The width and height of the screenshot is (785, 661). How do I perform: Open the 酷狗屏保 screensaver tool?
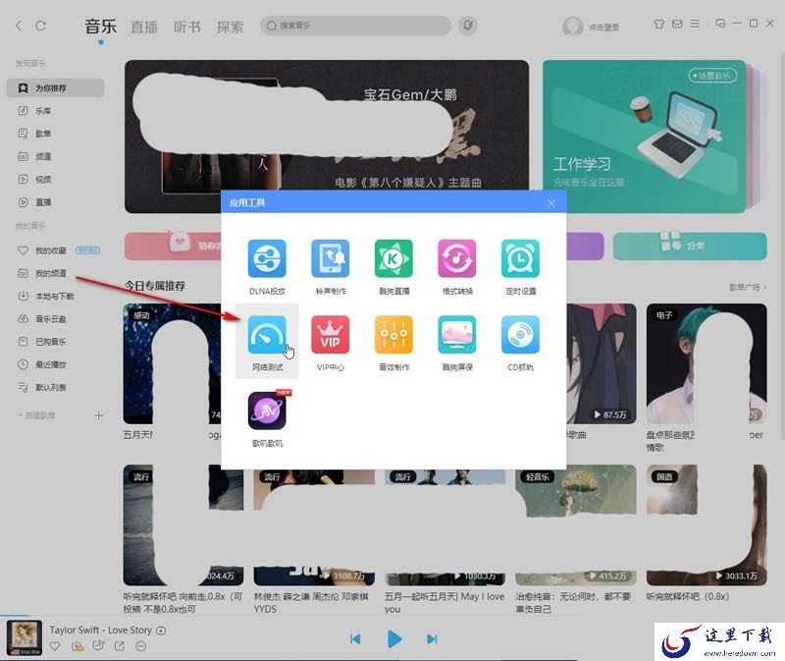click(x=457, y=344)
